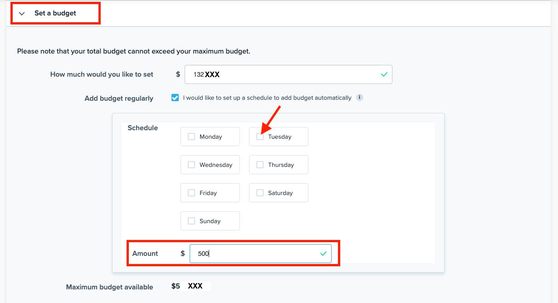Mark the Saturday checkbox
The width and height of the screenshot is (558, 303).
click(260, 193)
